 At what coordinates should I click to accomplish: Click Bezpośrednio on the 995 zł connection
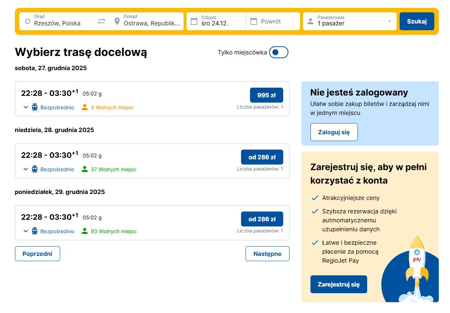pyautogui.click(x=57, y=107)
